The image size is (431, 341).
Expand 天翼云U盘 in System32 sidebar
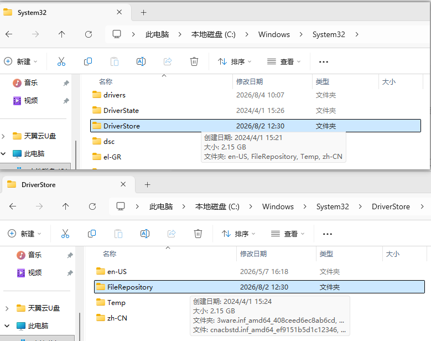click(x=3, y=136)
